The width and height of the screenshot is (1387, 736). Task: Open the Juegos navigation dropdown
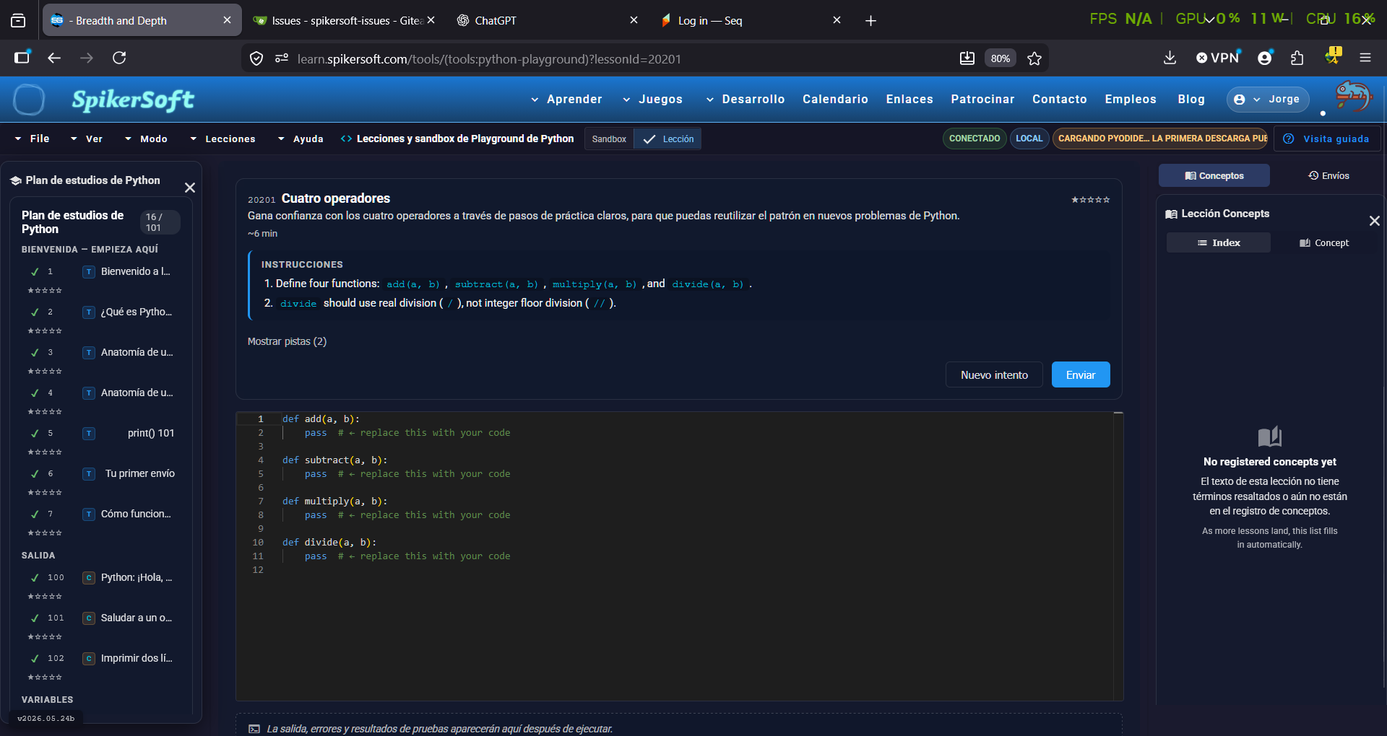pos(652,100)
